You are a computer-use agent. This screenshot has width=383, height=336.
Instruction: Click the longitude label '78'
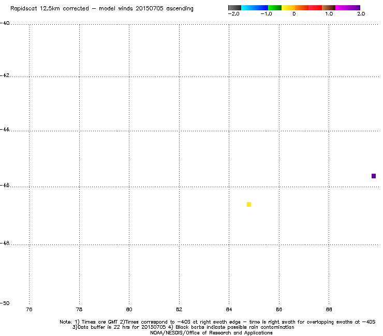click(x=79, y=310)
